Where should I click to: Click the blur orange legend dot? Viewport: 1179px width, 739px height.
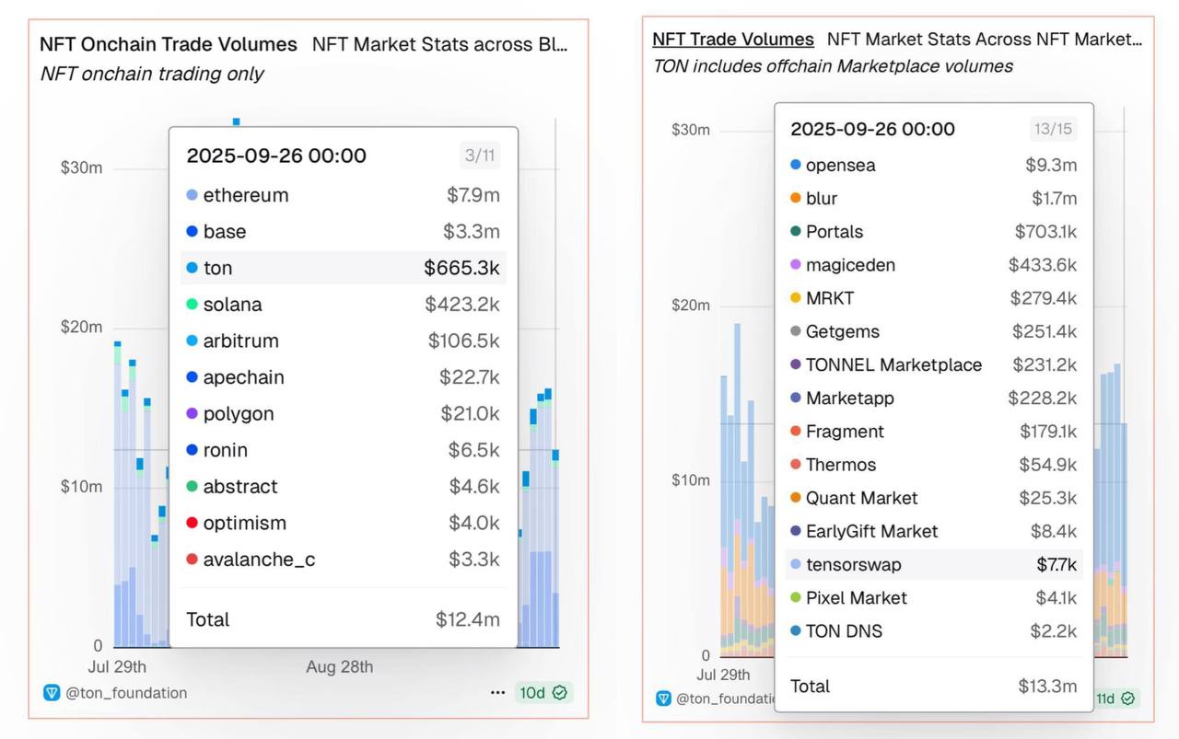pos(796,199)
